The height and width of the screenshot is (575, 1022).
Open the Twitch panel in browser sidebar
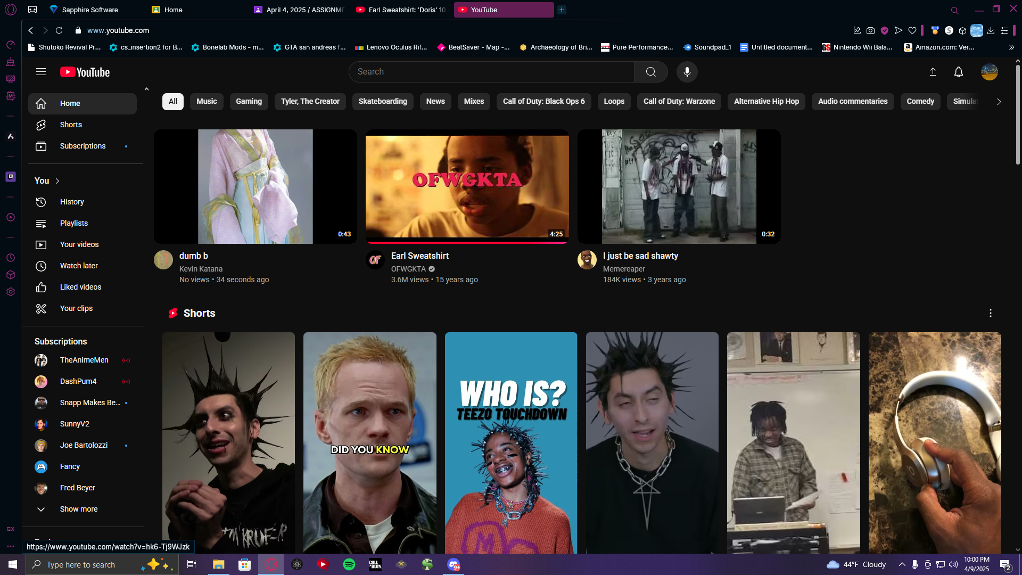click(11, 177)
